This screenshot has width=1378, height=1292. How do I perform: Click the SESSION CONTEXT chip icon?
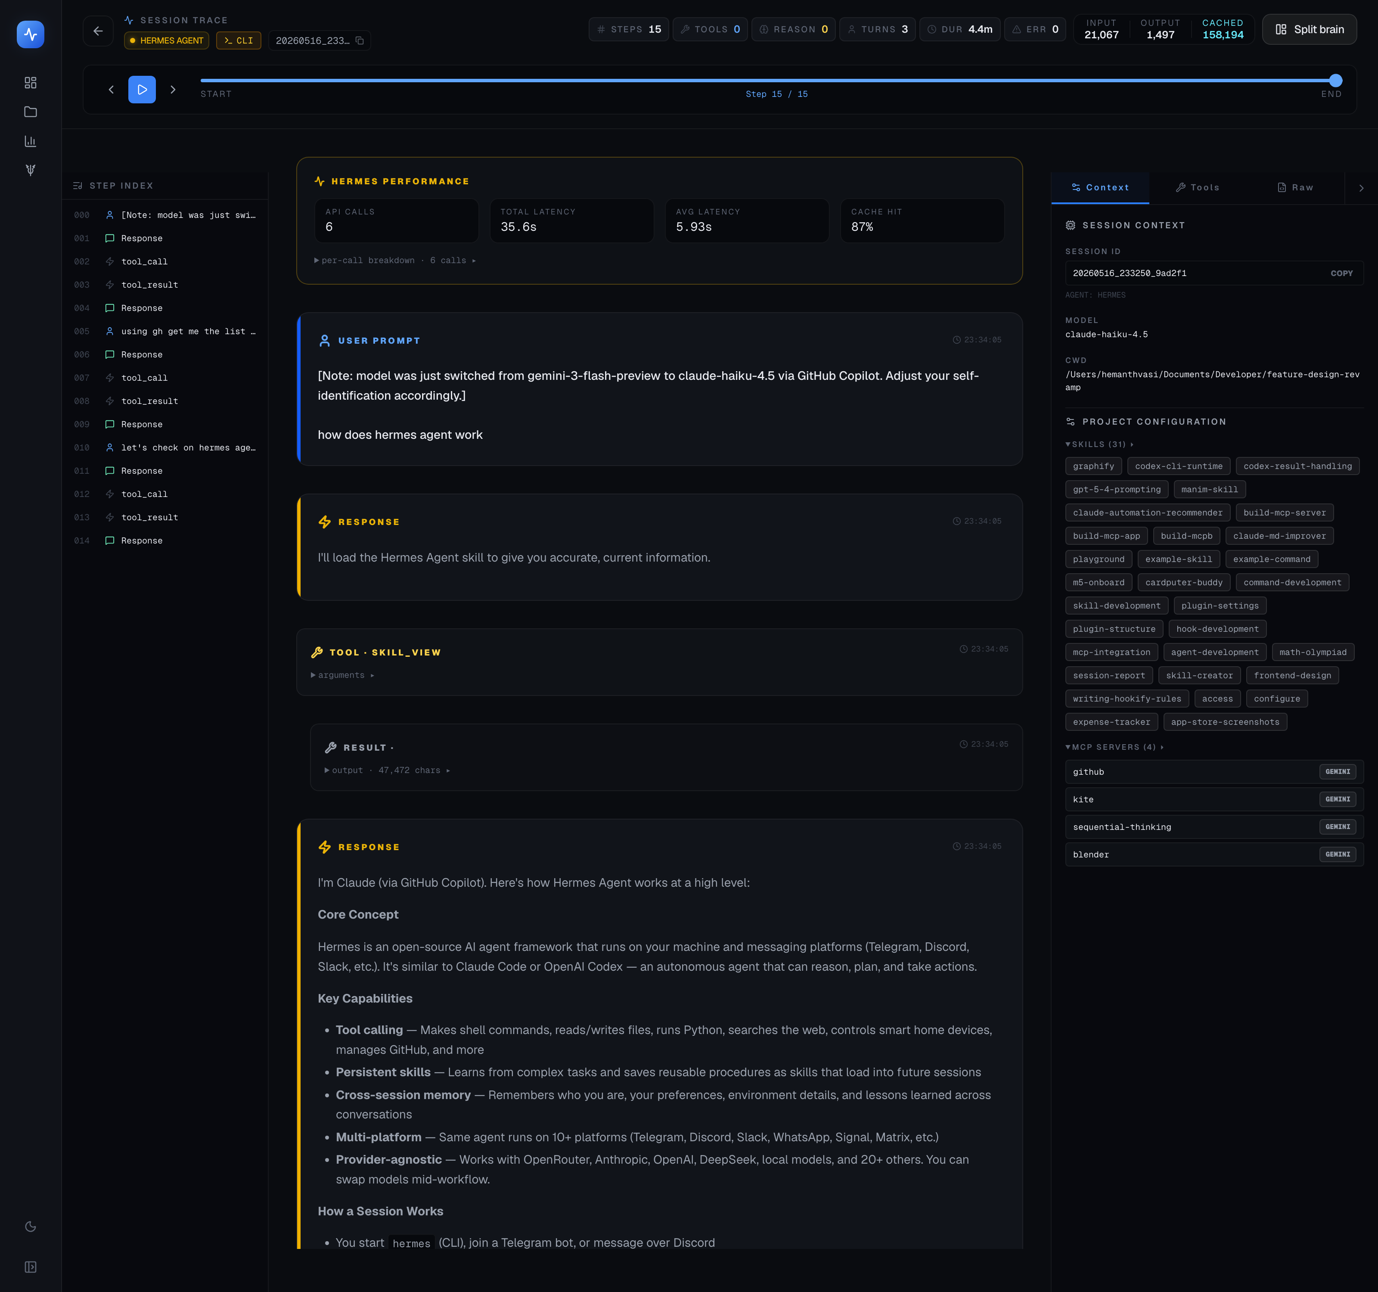click(x=1070, y=225)
